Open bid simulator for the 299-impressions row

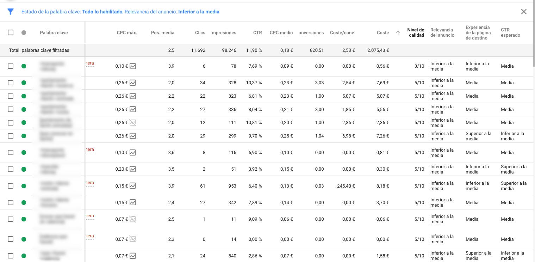132,136
